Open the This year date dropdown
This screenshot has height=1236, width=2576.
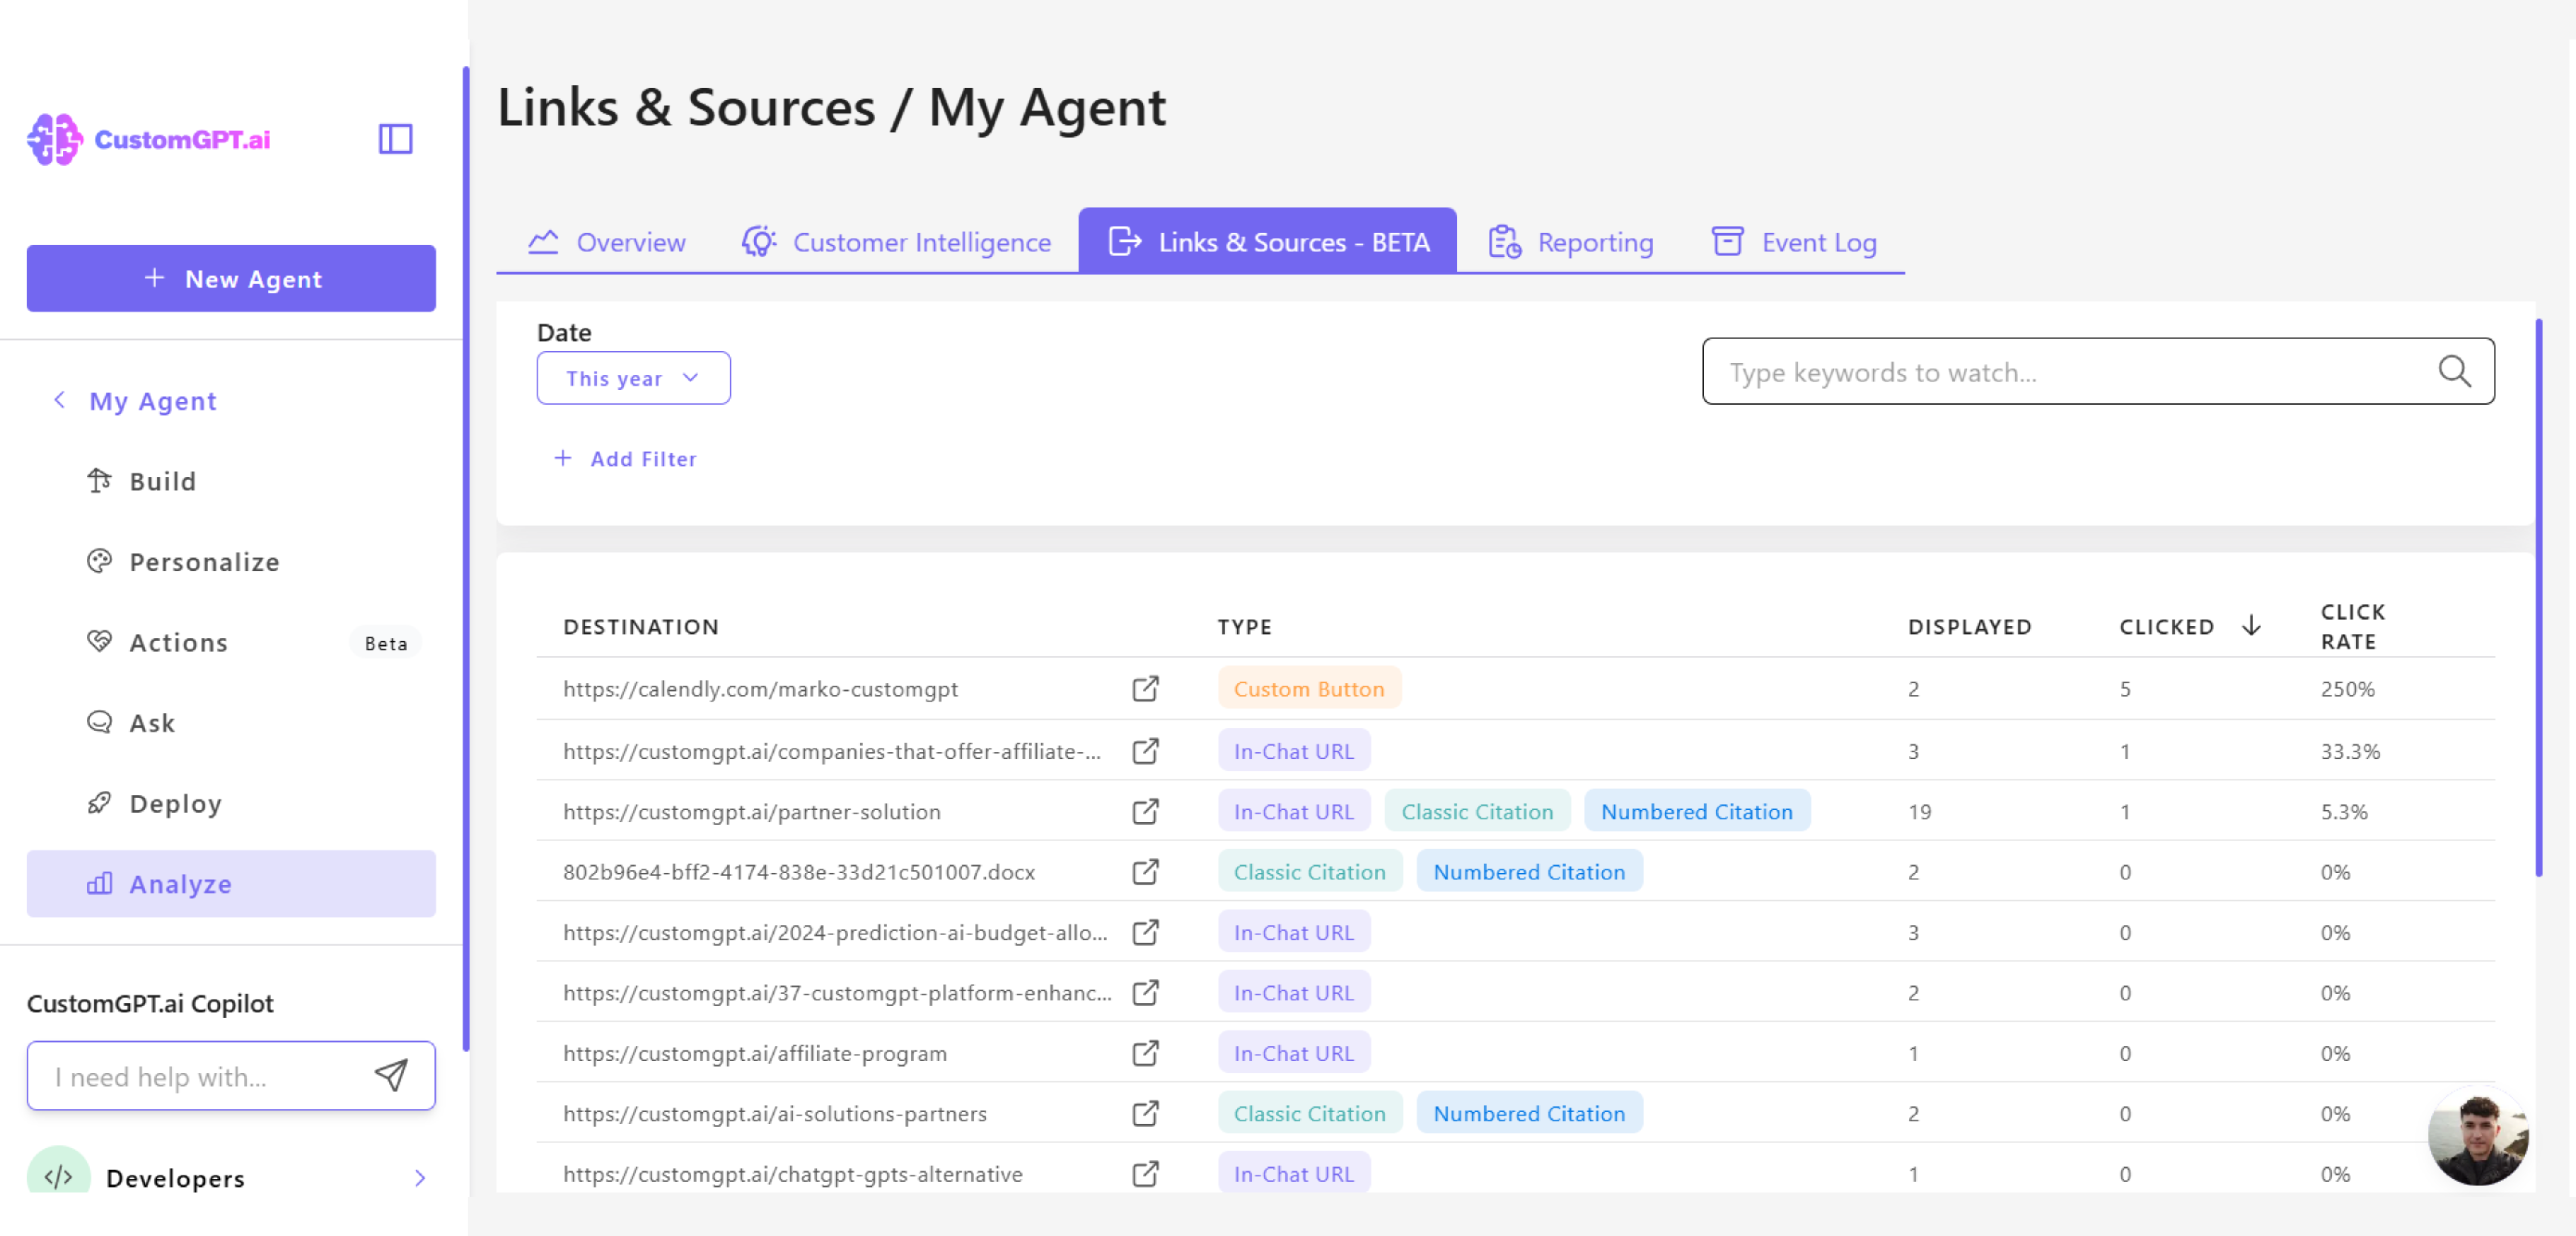click(x=633, y=378)
